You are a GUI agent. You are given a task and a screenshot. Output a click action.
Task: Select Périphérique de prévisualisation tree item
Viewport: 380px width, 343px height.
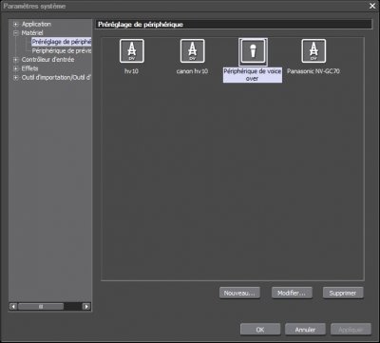pyautogui.click(x=62, y=50)
